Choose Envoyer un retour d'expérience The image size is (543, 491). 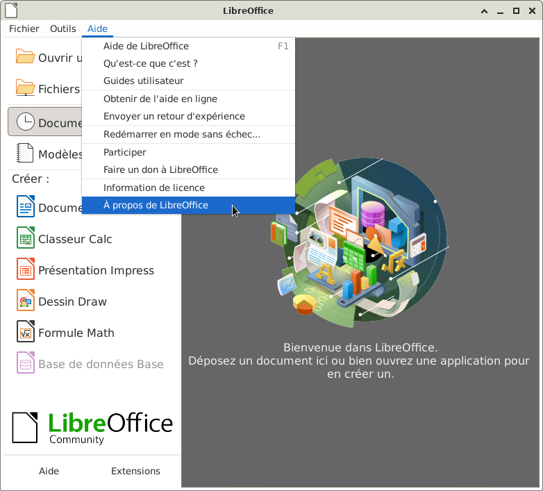tap(188, 117)
